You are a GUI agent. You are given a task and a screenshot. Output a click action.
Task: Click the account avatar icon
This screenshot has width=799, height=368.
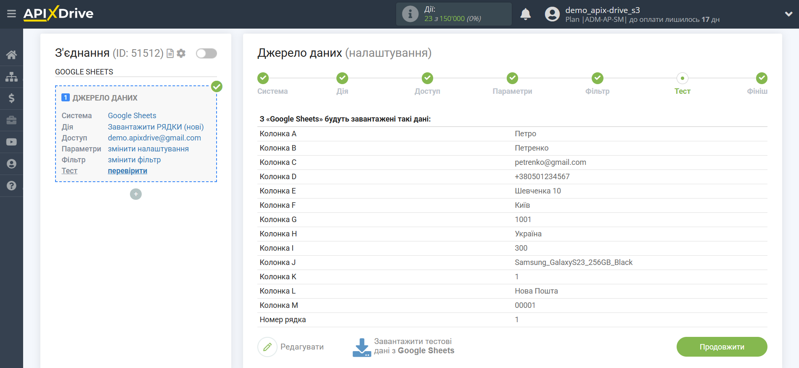pos(552,14)
